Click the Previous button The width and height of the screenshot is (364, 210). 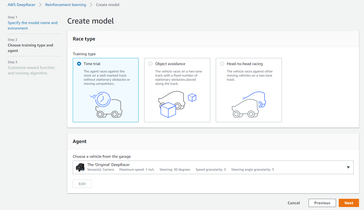point(322,203)
